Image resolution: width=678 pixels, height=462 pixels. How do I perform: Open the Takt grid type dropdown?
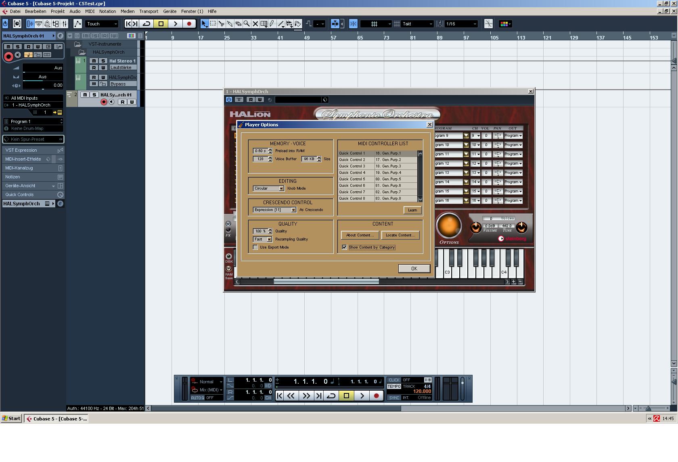pos(417,24)
